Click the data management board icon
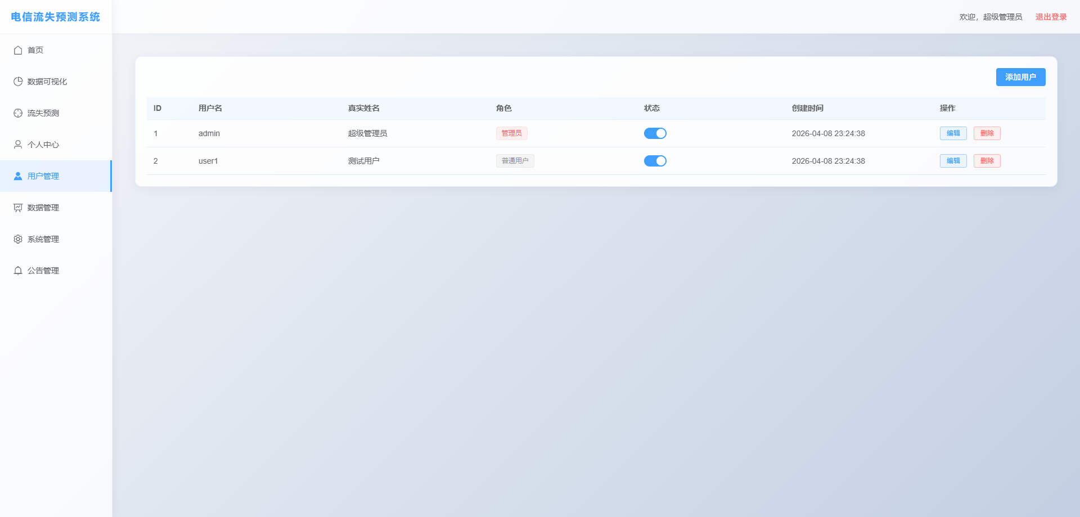This screenshot has width=1080, height=517. 18,208
